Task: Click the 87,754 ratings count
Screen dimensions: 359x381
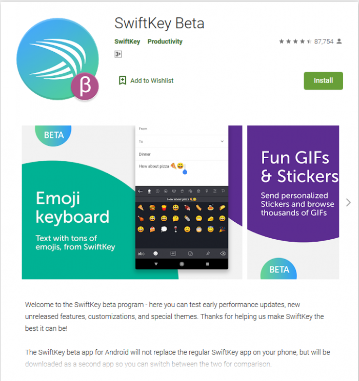Action: (324, 41)
